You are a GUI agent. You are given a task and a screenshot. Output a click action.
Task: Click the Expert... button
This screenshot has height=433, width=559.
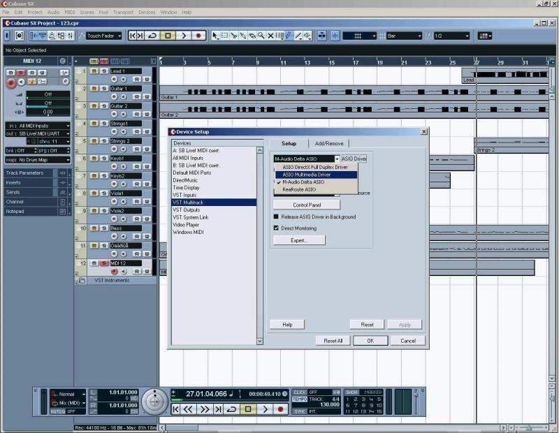point(299,240)
